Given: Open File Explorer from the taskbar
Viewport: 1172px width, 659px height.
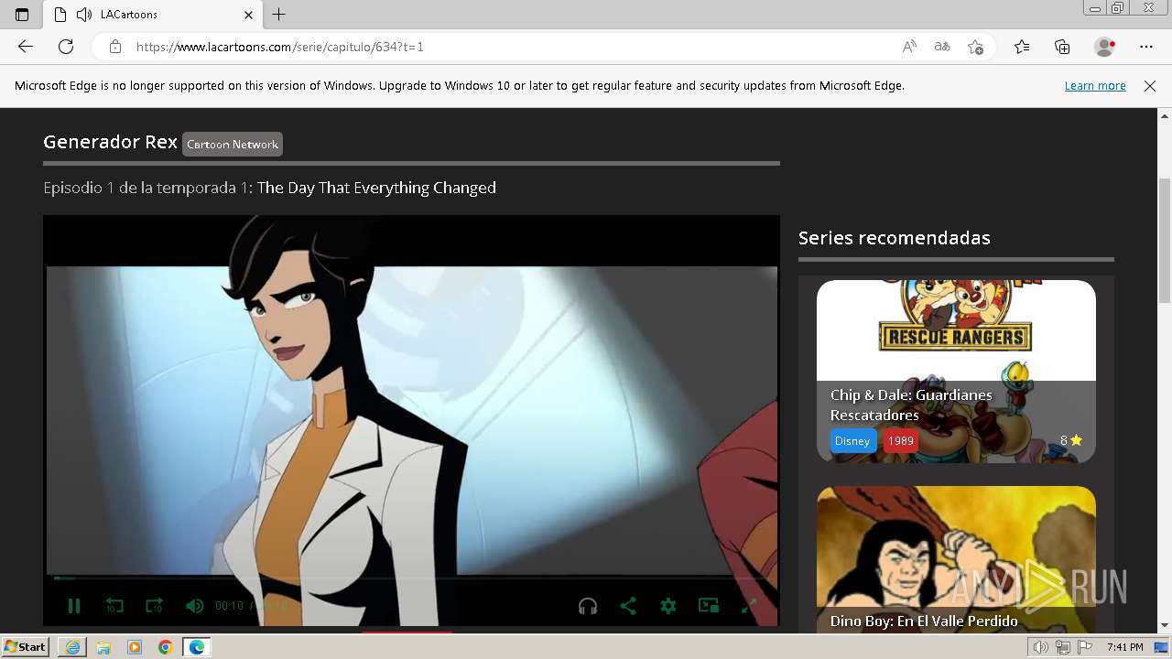Looking at the screenshot, I should 103,647.
